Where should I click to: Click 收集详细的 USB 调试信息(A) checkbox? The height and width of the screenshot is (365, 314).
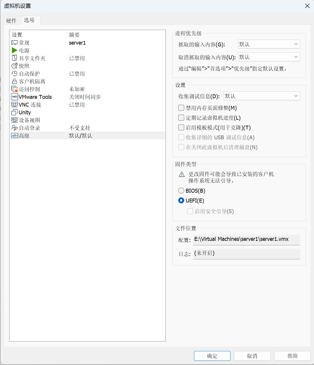point(181,137)
